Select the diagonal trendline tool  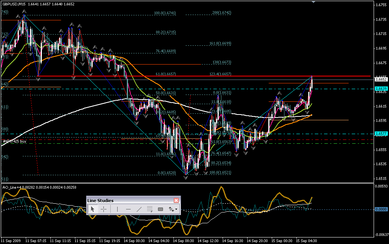point(139,209)
